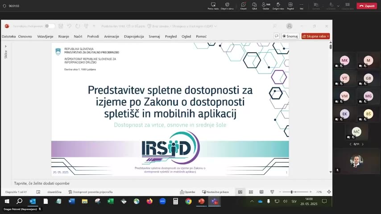
Task: Raise hand with Dvigni roko
Action: pos(278,6)
